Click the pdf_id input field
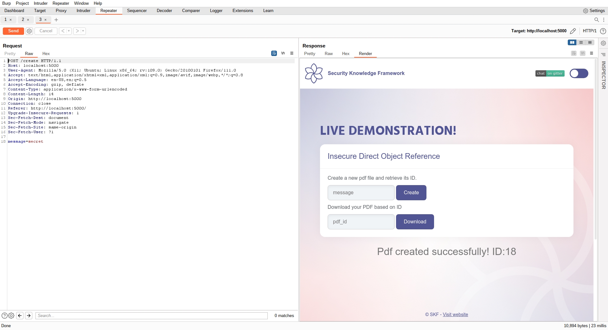This screenshot has width=608, height=330. tap(361, 222)
